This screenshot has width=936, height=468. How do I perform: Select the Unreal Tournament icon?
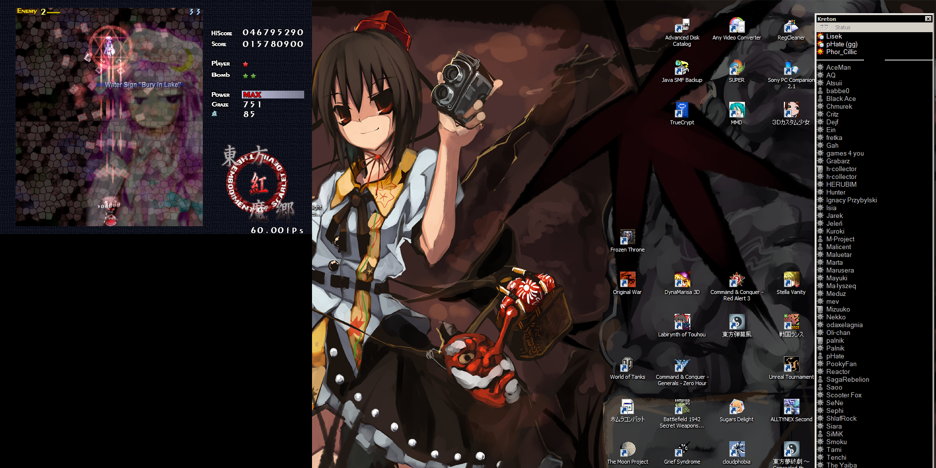791,369
